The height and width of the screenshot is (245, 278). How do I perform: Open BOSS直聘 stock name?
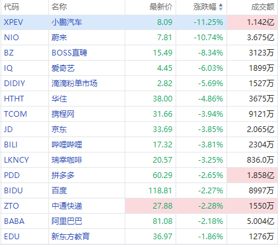coord(69,53)
